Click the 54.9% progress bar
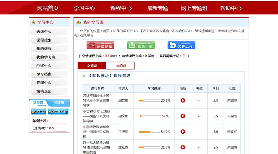The width and height of the screenshot is (278, 154). tap(149, 132)
